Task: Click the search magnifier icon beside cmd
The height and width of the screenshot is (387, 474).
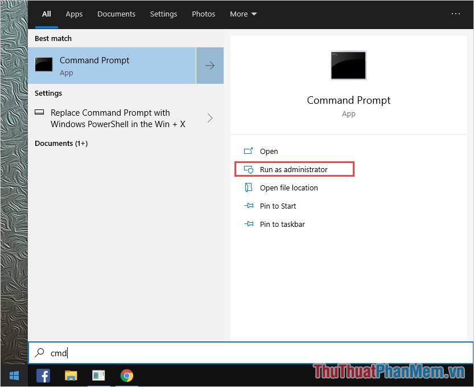Action: point(39,353)
